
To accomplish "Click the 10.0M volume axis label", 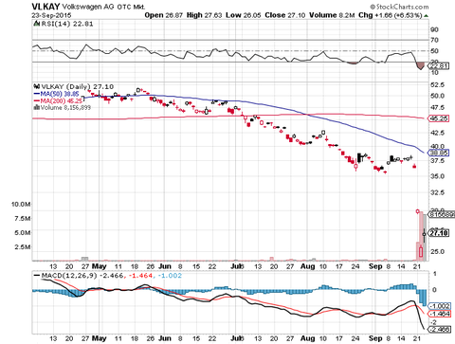I will point(21,205).
